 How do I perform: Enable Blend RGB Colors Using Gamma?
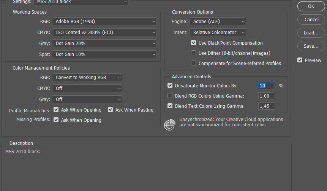[170, 96]
